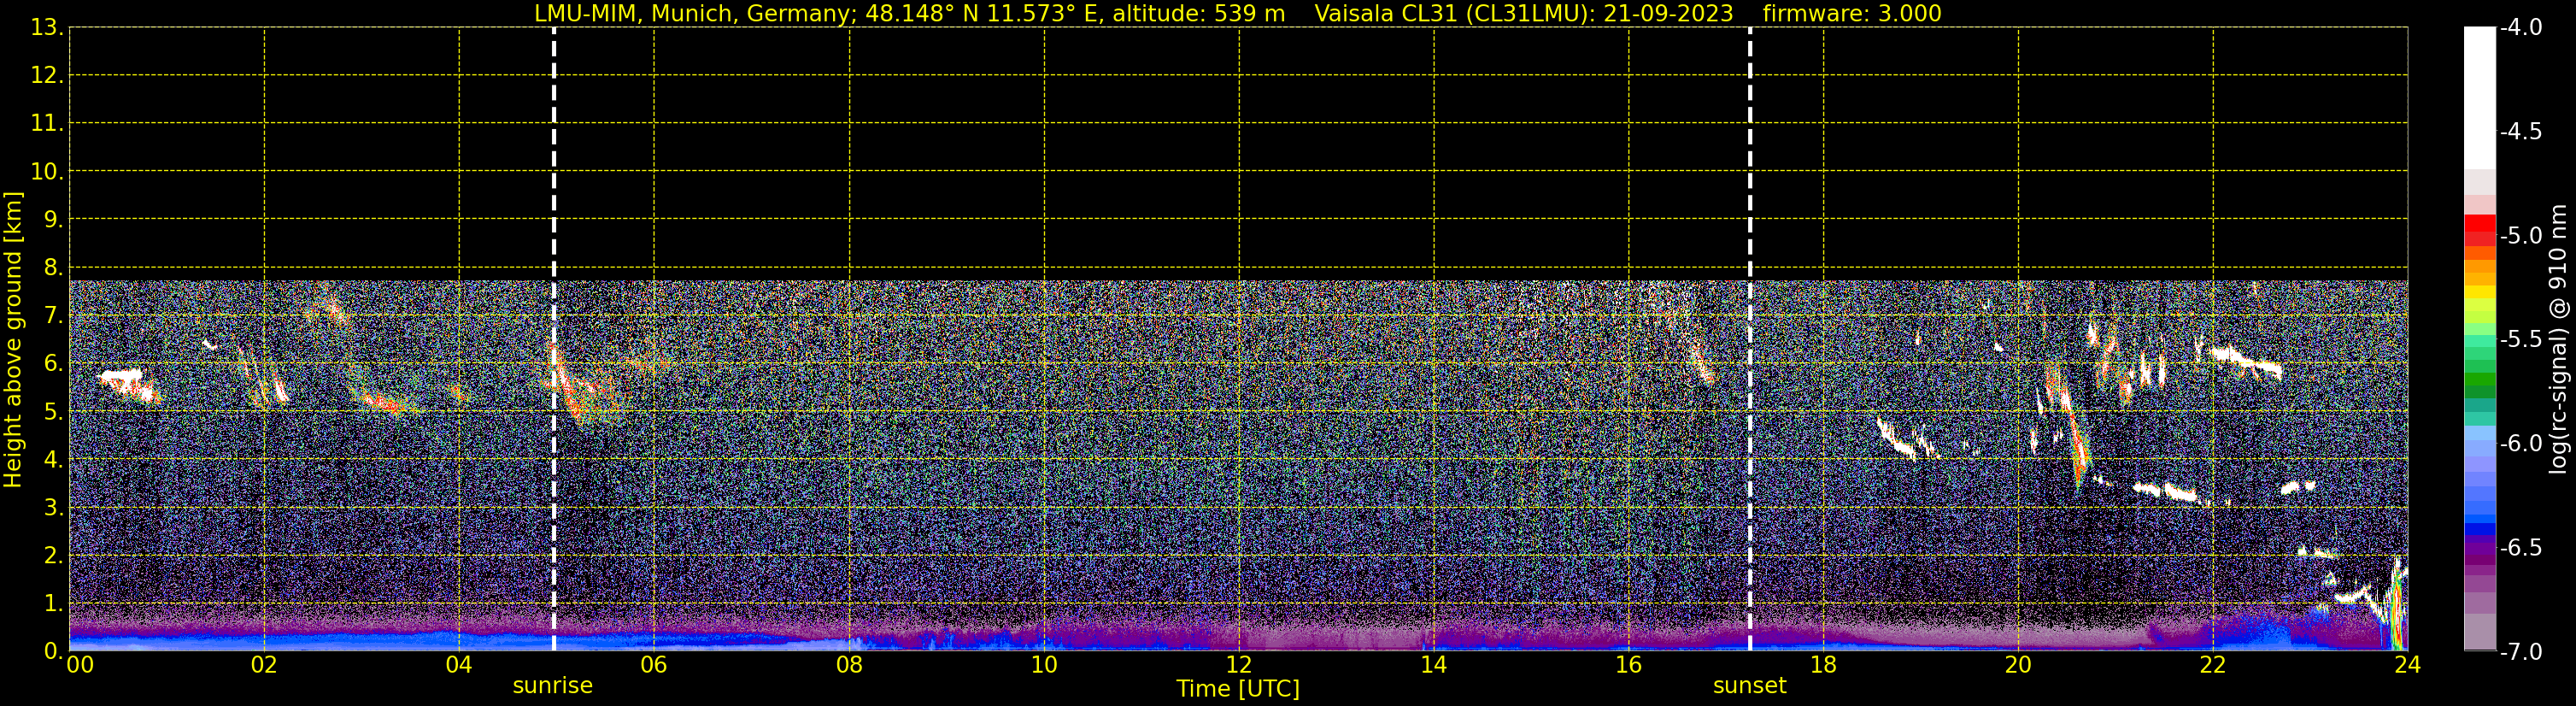The width and height of the screenshot is (2576, 706).
Task: Click the time axis tick label '24'
Action: tap(2408, 665)
